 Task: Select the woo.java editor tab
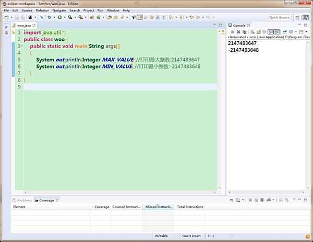(24, 26)
